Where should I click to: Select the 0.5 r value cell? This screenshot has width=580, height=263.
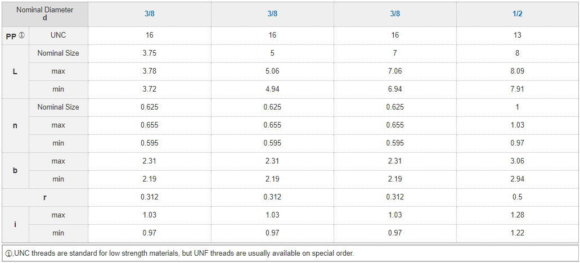tap(518, 197)
